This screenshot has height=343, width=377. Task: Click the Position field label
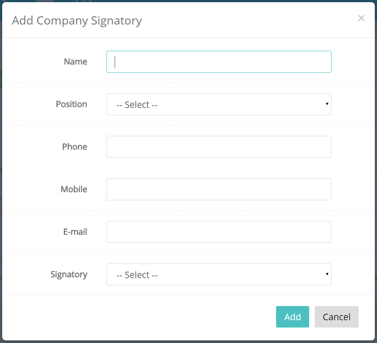pos(71,104)
